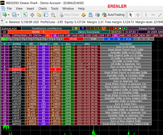Open the Charts menu
Screen dimensions: 163x135
coord(43,9)
